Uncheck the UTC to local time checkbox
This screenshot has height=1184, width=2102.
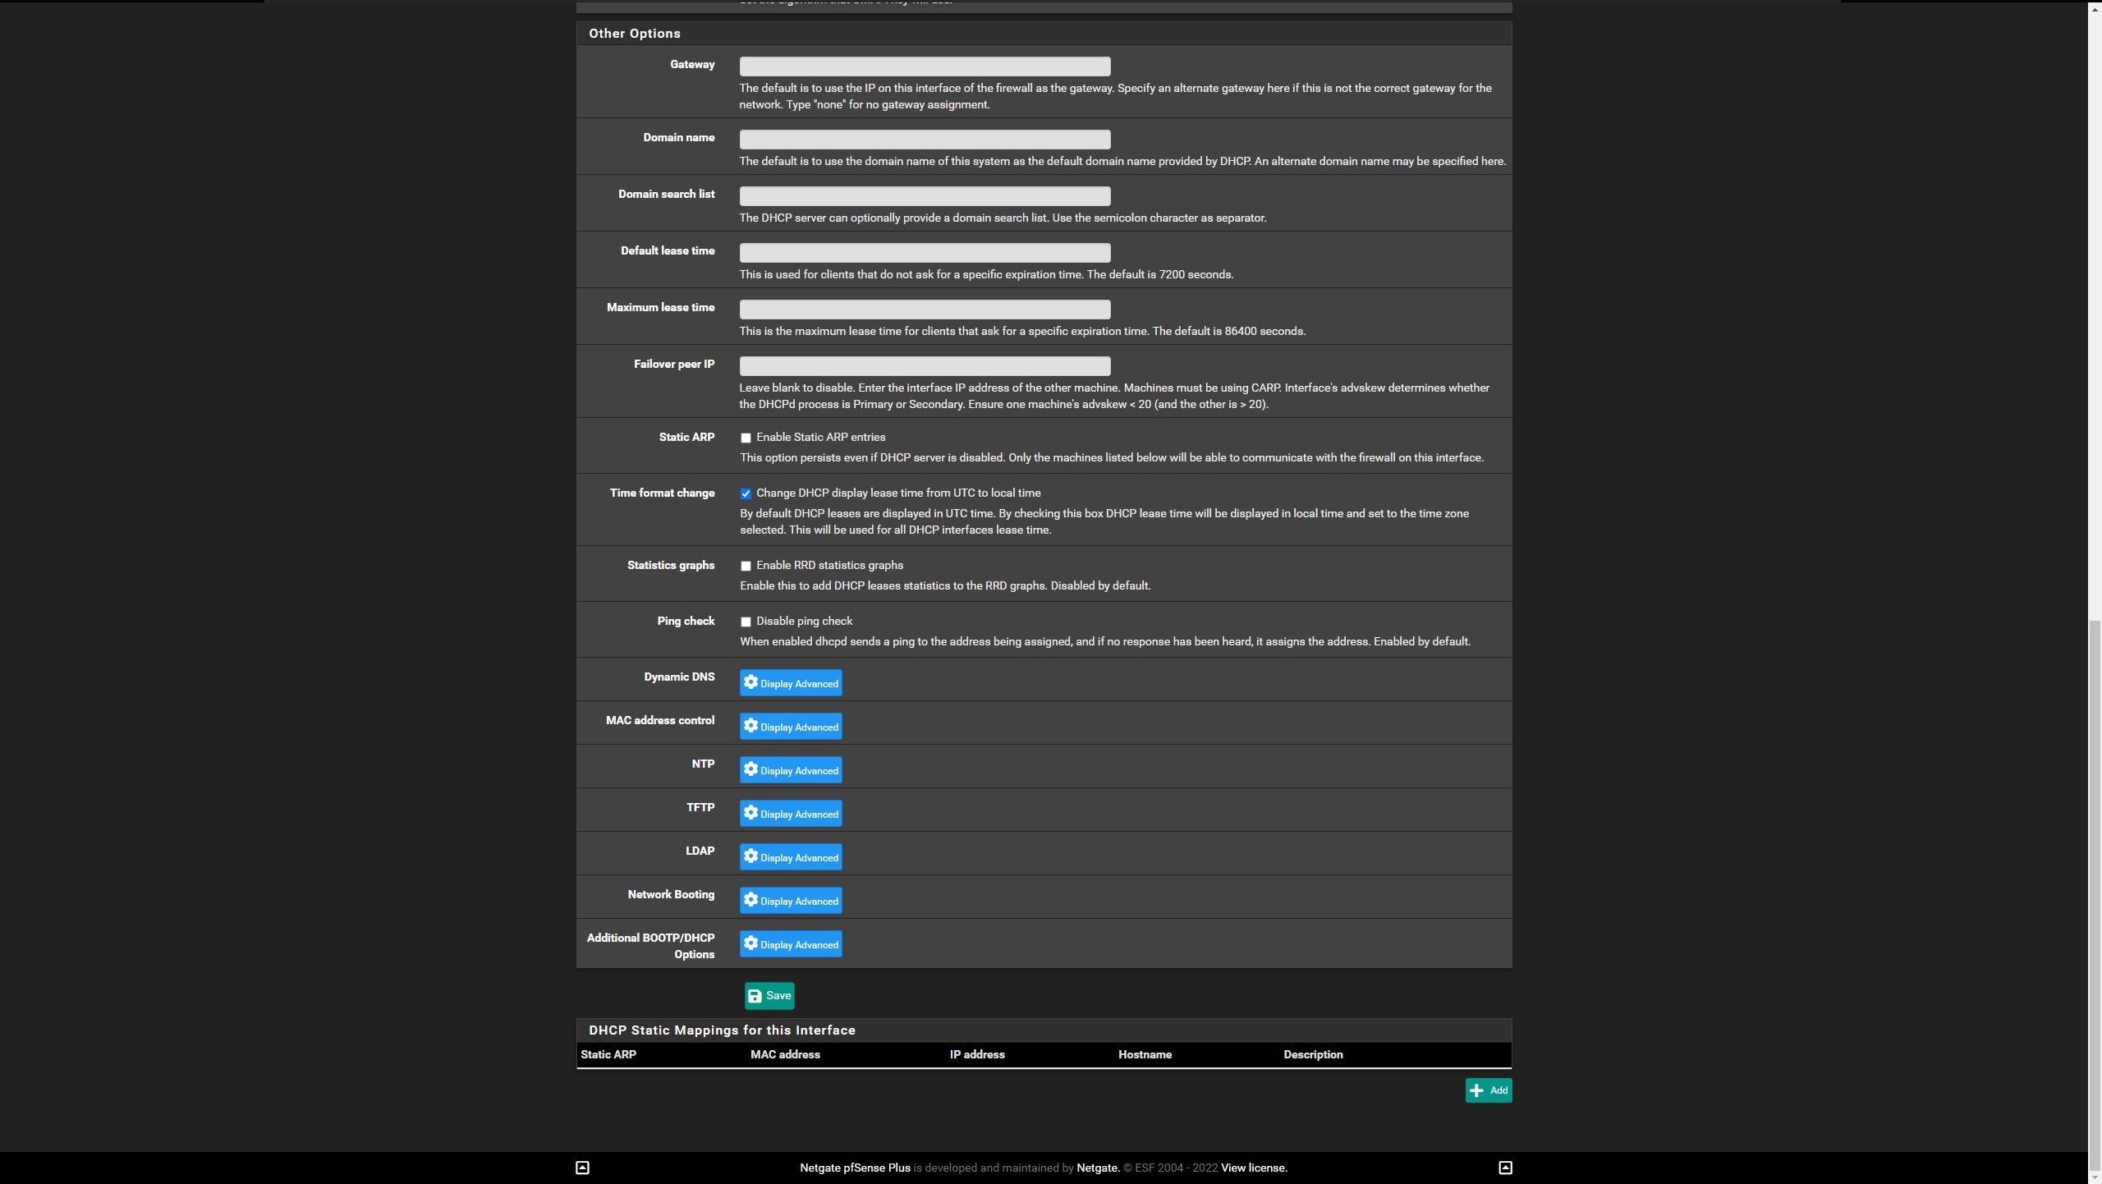(746, 493)
